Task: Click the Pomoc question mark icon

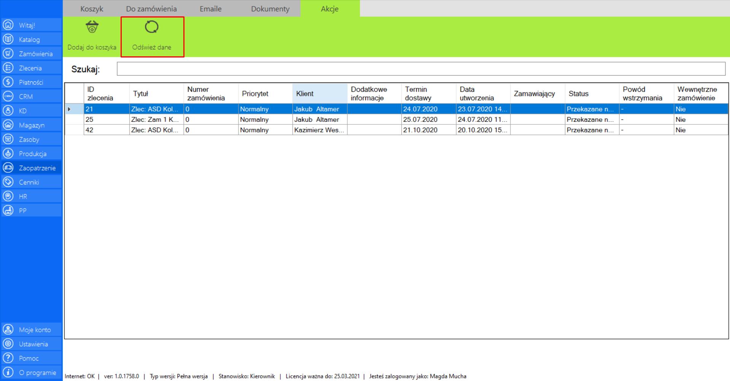Action: pos(8,358)
